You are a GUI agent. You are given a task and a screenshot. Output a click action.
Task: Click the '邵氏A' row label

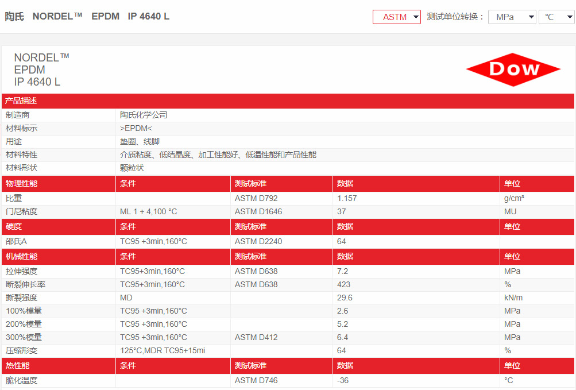click(16, 241)
